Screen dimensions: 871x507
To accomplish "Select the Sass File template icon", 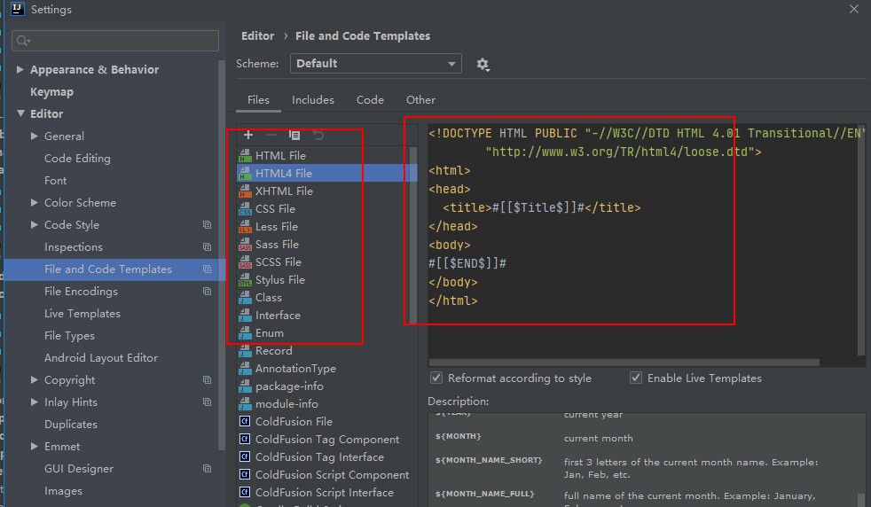I will pos(245,245).
